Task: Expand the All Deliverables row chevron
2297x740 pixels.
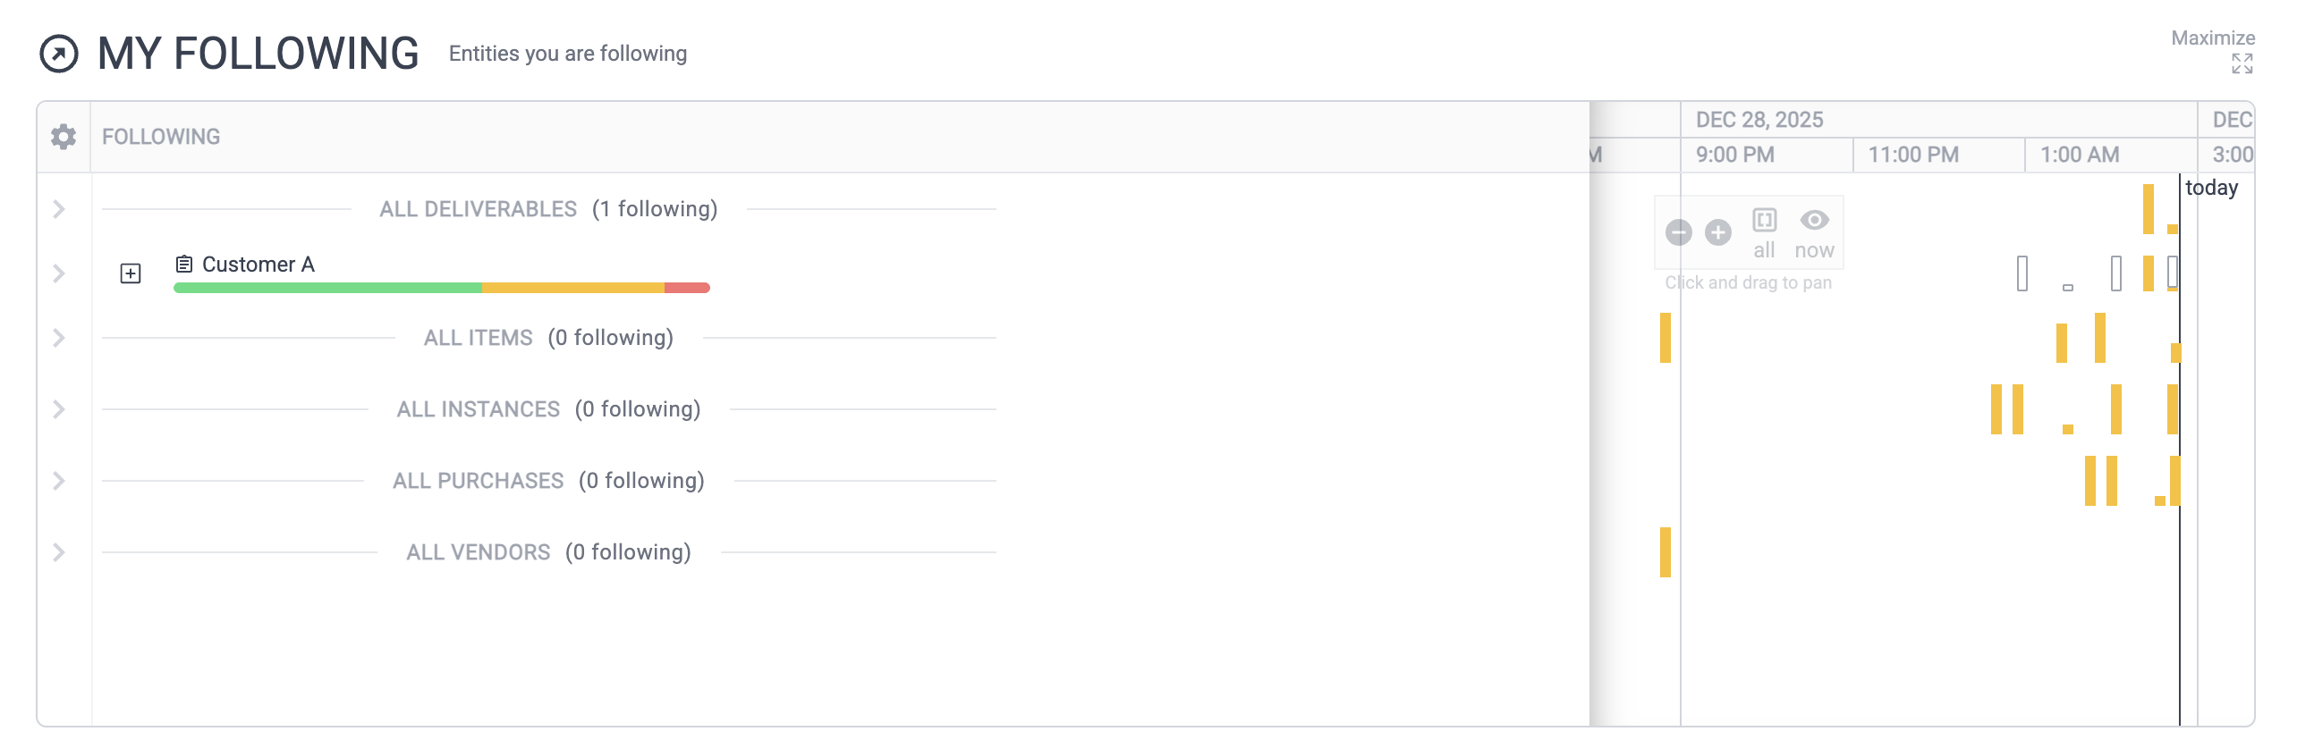Action: pos(59,209)
